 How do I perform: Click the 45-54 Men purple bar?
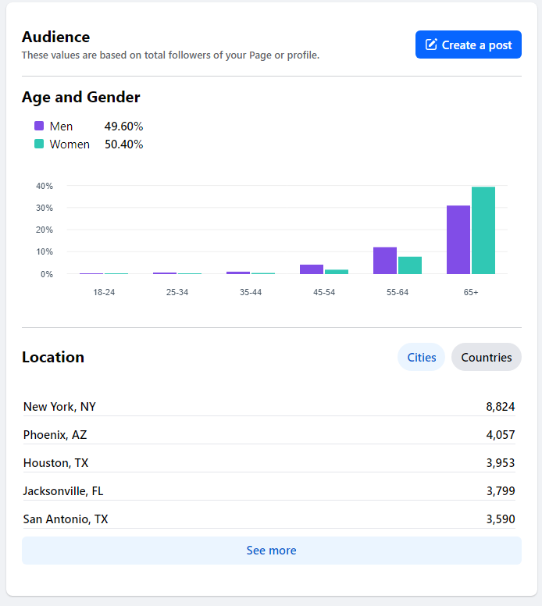point(312,269)
